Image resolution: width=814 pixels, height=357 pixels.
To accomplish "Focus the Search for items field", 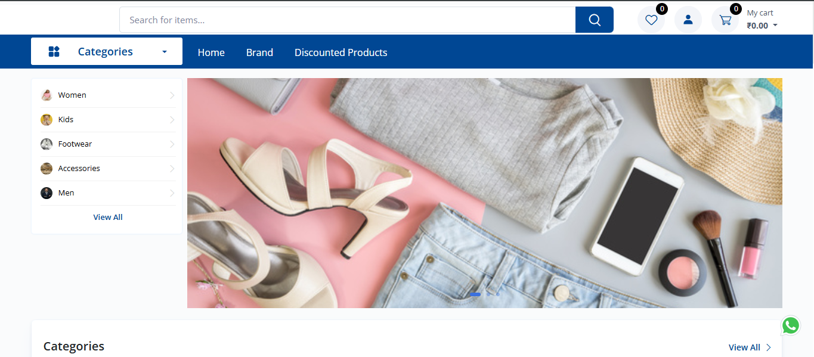I will pos(348,20).
